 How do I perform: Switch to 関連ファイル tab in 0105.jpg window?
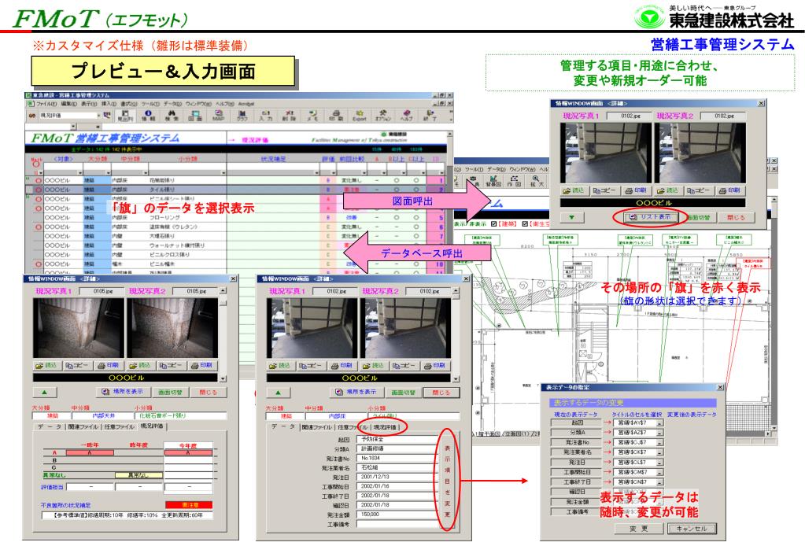tap(82, 426)
